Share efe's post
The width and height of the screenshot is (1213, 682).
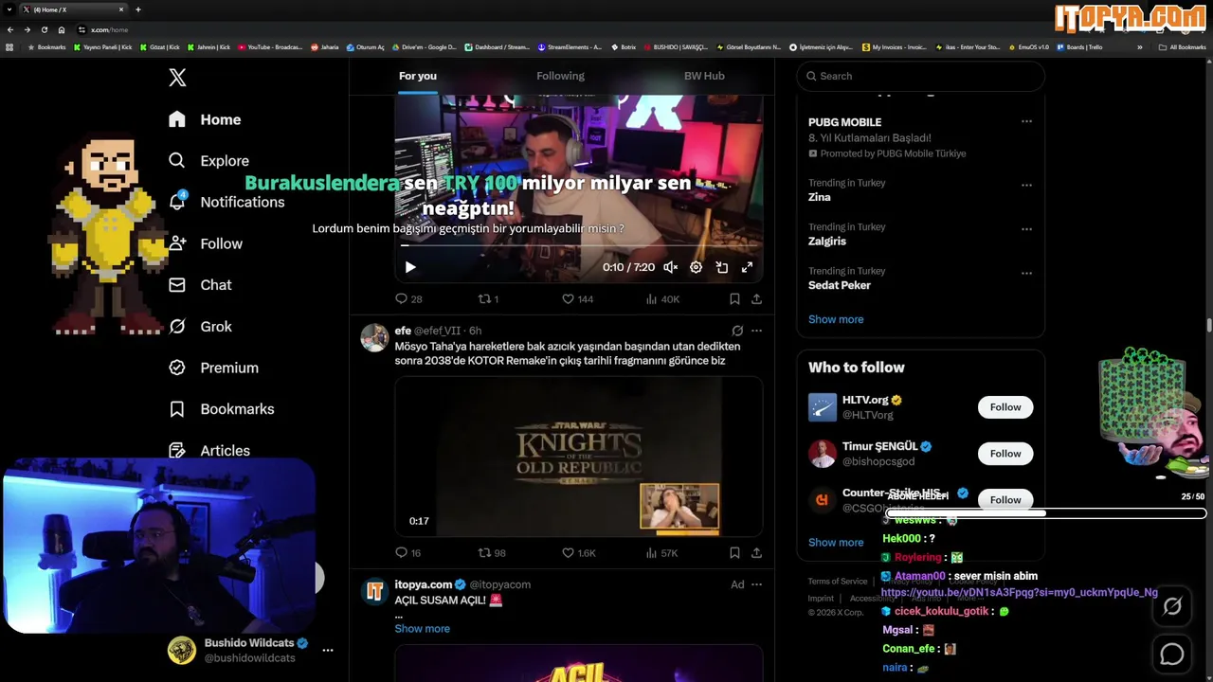756,552
